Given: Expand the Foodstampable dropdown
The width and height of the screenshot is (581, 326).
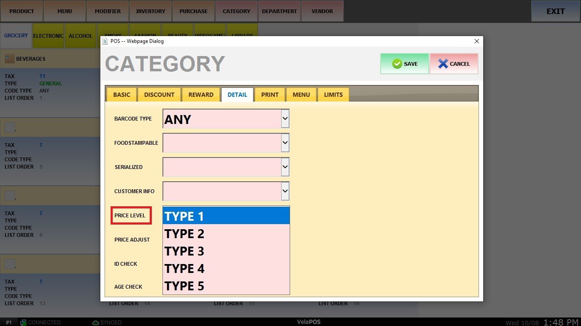Looking at the screenshot, I should tap(285, 143).
